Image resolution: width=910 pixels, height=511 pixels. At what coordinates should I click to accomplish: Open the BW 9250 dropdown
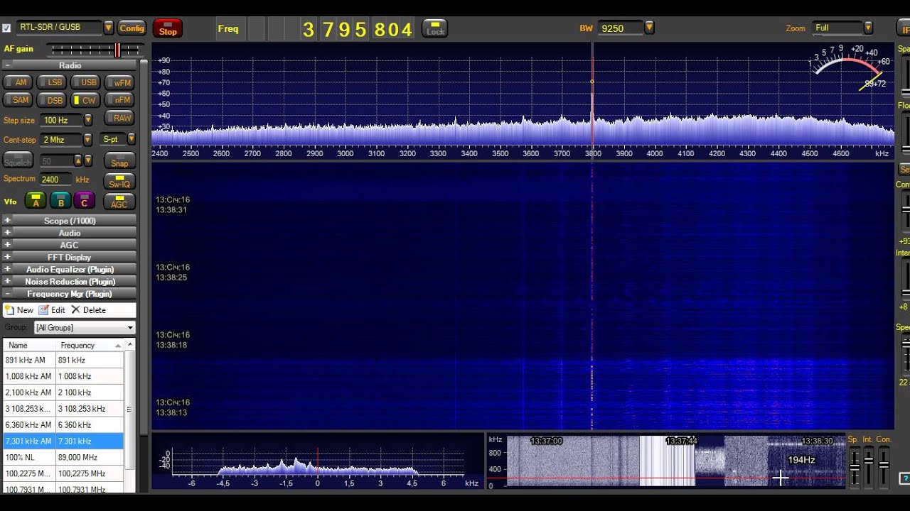[649, 28]
